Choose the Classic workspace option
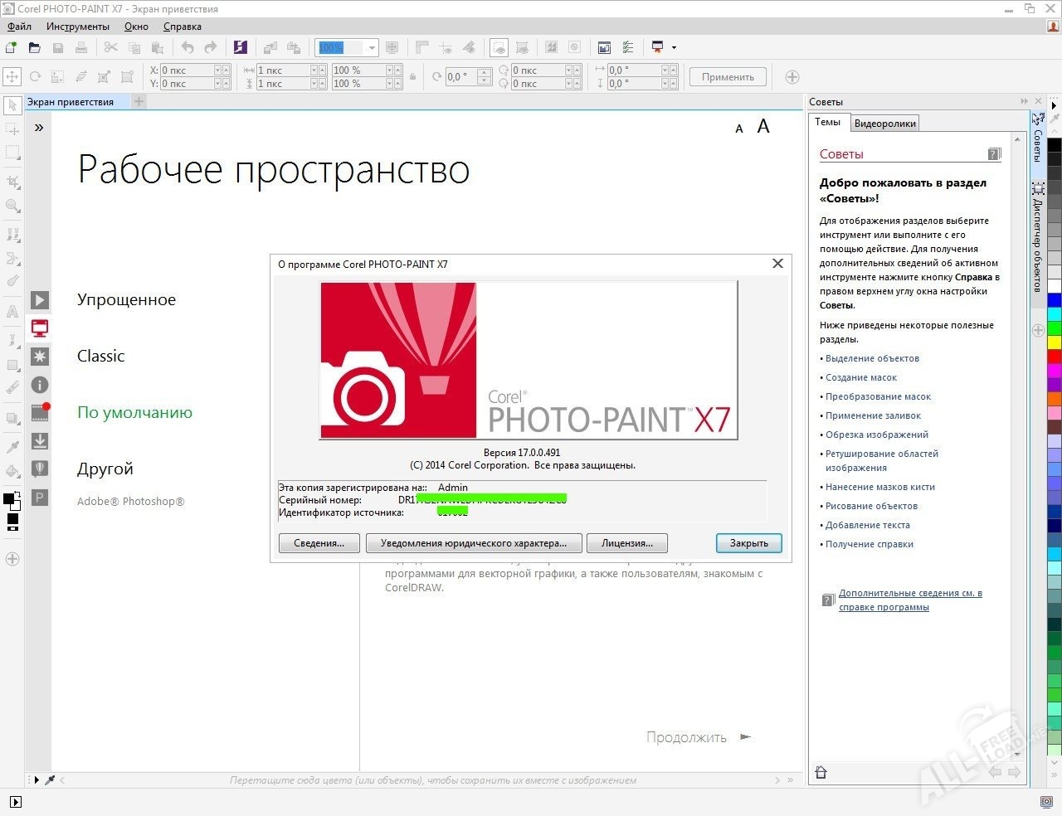Screen dimensions: 1062x816 pyautogui.click(x=100, y=357)
